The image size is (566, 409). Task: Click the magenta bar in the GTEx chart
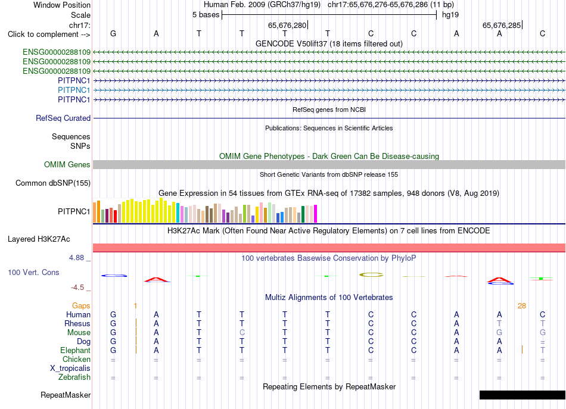click(316, 214)
